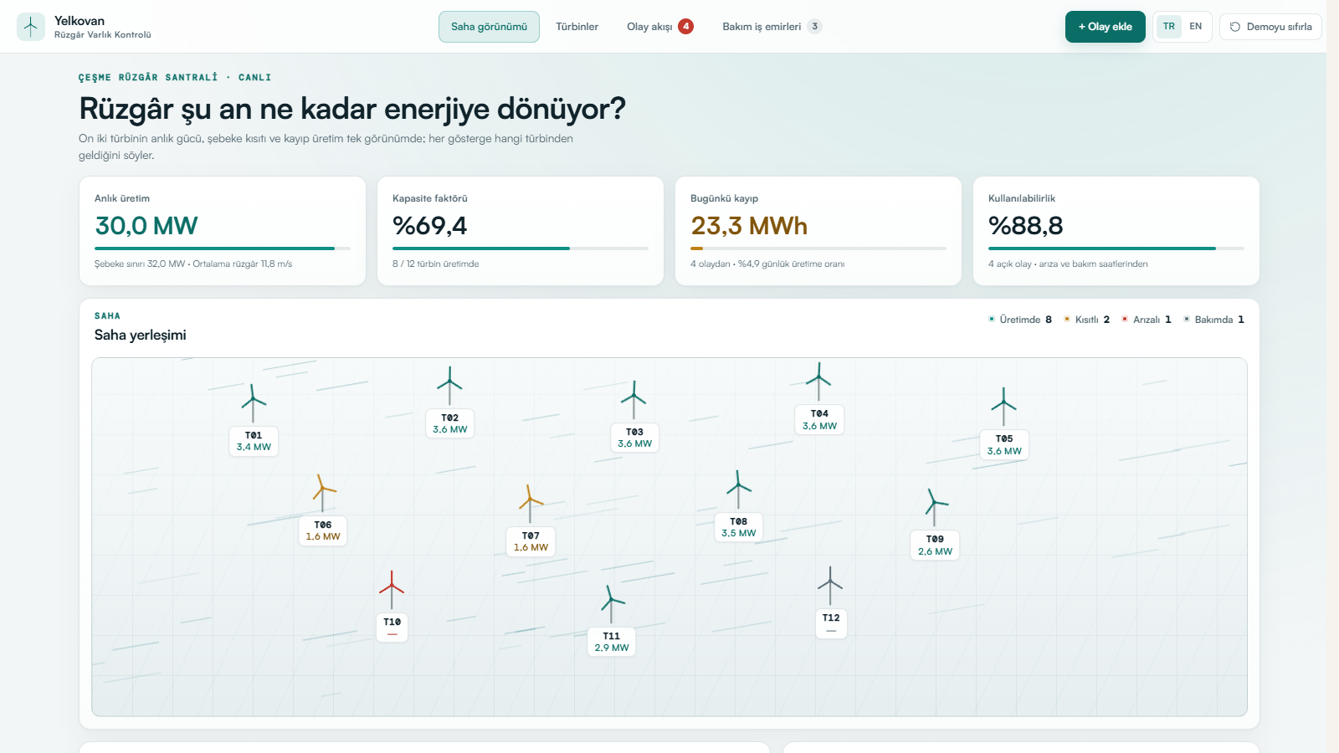Screen dimensions: 1339x753
Task: Click the + Olay ekle button
Action: 1105,27
